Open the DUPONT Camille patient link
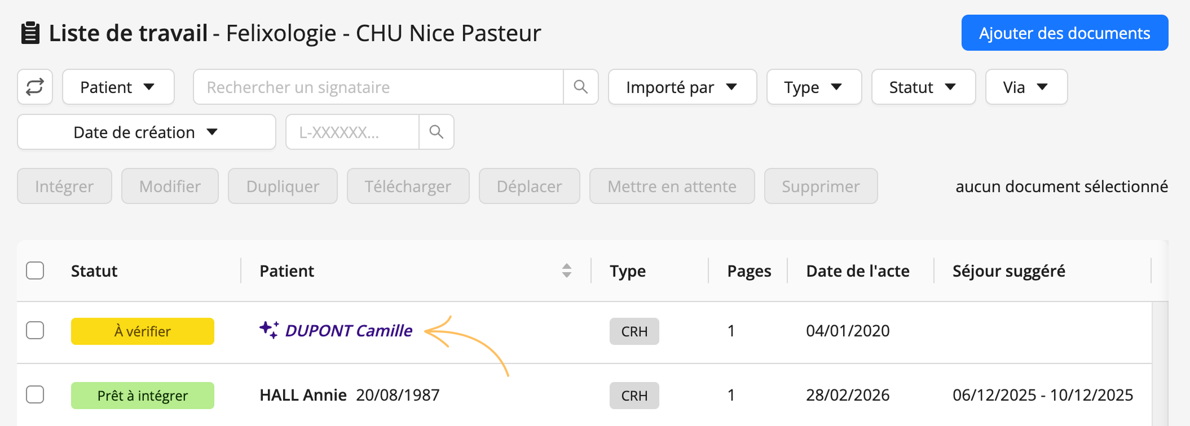 (349, 331)
